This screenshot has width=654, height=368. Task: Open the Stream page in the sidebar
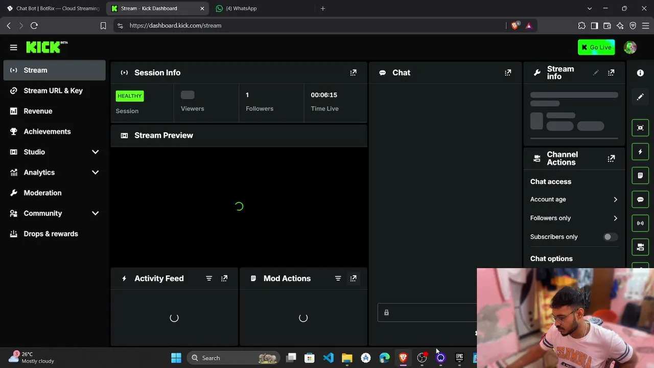pos(54,70)
